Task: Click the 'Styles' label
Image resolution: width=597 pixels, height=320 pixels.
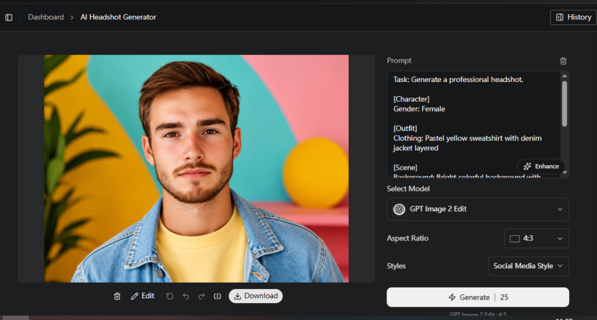Action: click(x=396, y=266)
